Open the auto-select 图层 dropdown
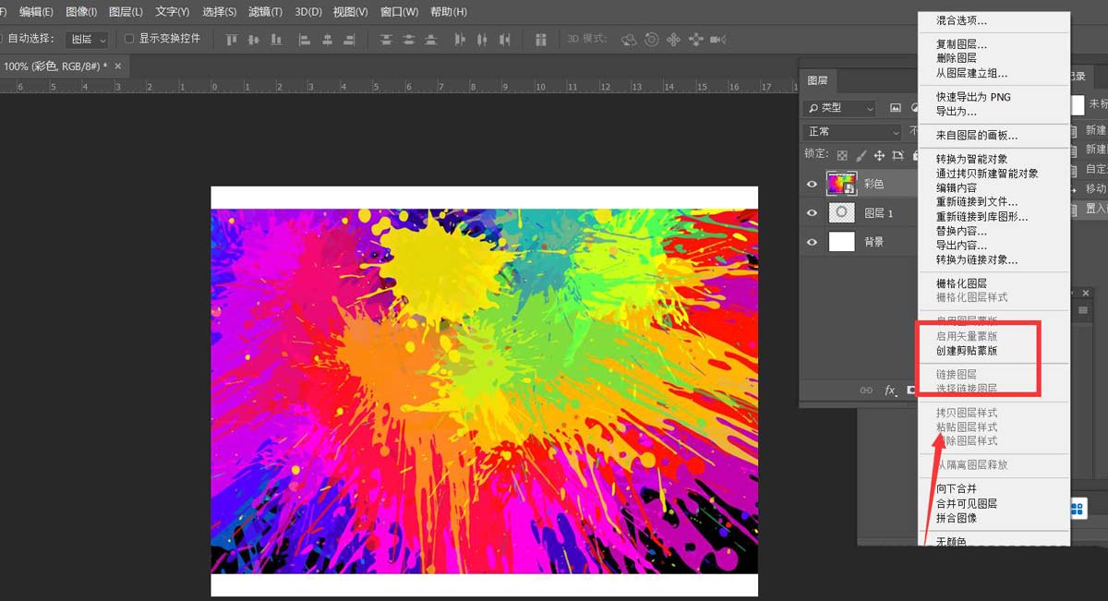The image size is (1108, 601). point(88,39)
